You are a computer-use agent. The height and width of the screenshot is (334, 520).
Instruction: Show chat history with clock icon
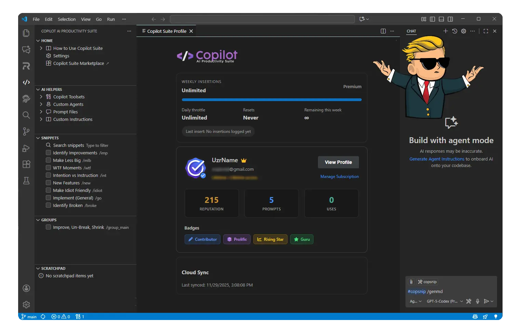[x=454, y=31]
